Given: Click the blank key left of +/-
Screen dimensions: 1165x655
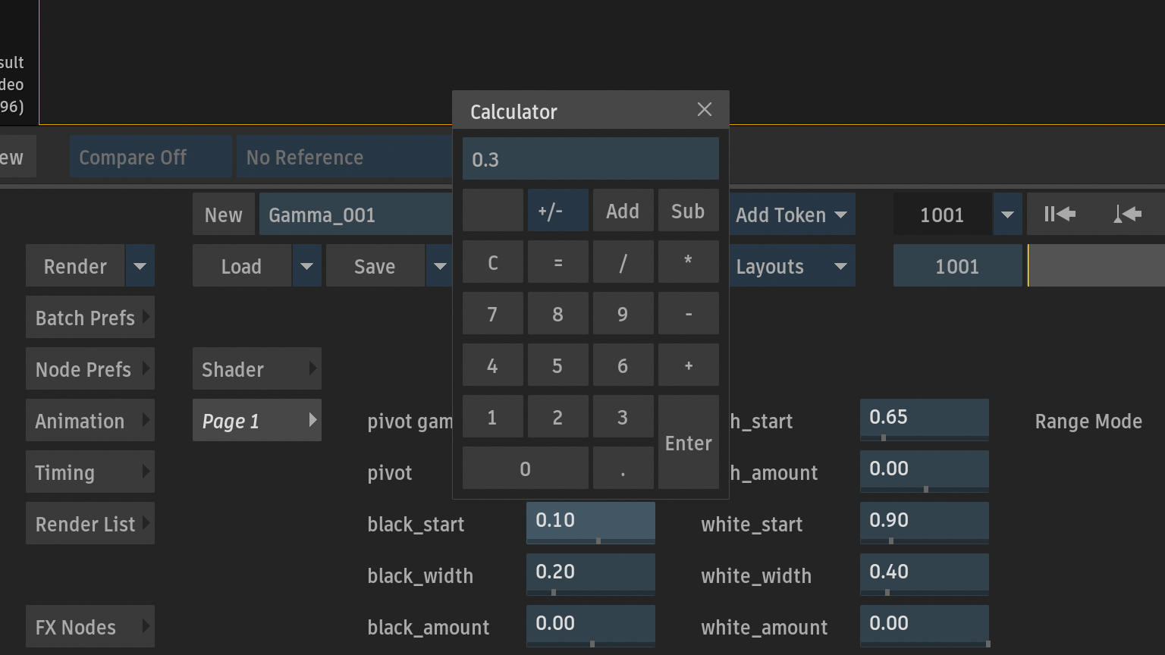Looking at the screenshot, I should pos(493,210).
